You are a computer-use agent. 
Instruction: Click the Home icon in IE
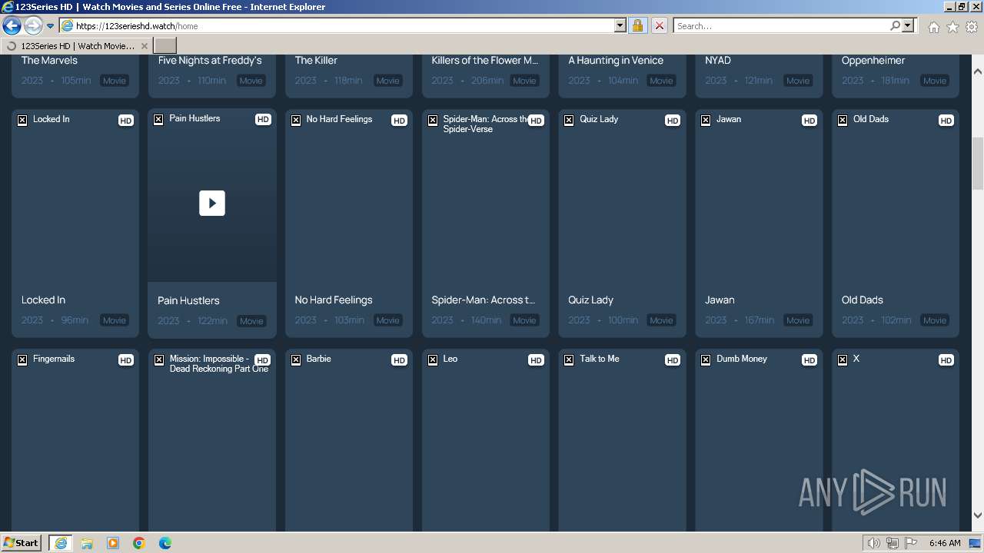pos(933,27)
